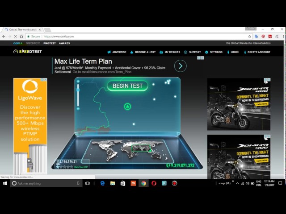Rate ISP with the first star
Viewport: 286px width, 214px height.
coord(58,167)
